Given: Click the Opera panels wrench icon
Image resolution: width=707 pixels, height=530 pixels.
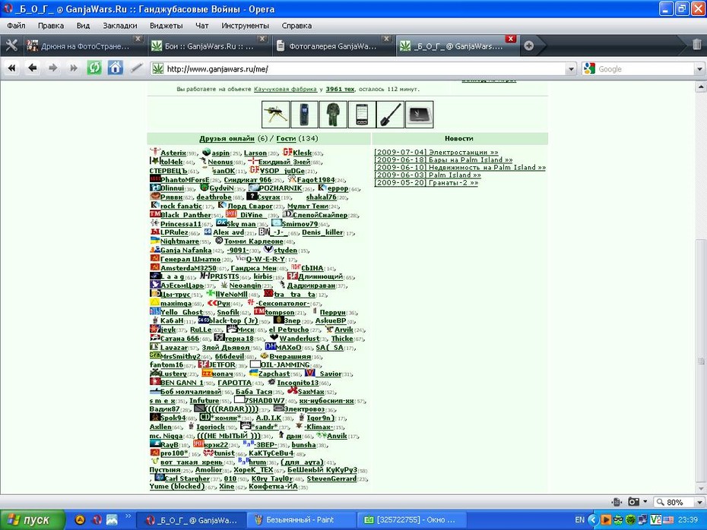Looking at the screenshot, I should [11, 46].
